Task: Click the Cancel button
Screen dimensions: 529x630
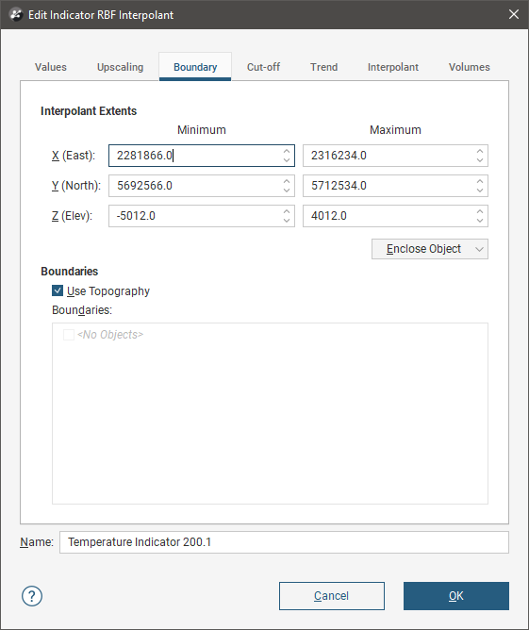Action: pos(331,596)
